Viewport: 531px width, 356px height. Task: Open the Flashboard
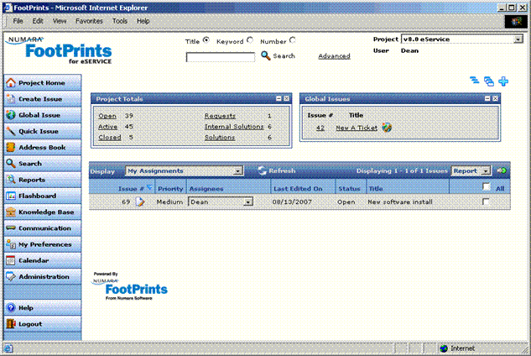(42, 196)
